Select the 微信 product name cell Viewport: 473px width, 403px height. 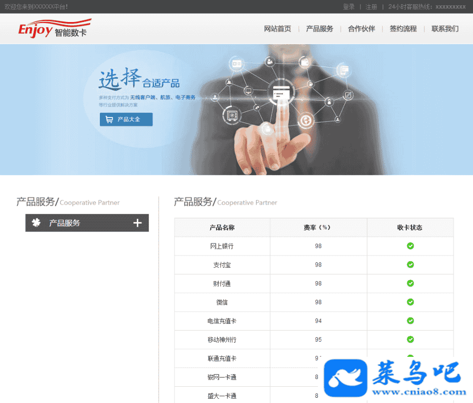(222, 302)
